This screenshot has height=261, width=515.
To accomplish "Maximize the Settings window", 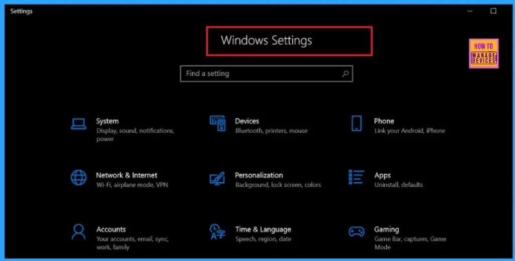I will (493, 11).
